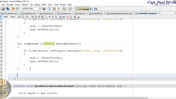This screenshot has height=99, width=176.
Task: Click the Redo arrow icon
Action: click(x=17, y=9)
